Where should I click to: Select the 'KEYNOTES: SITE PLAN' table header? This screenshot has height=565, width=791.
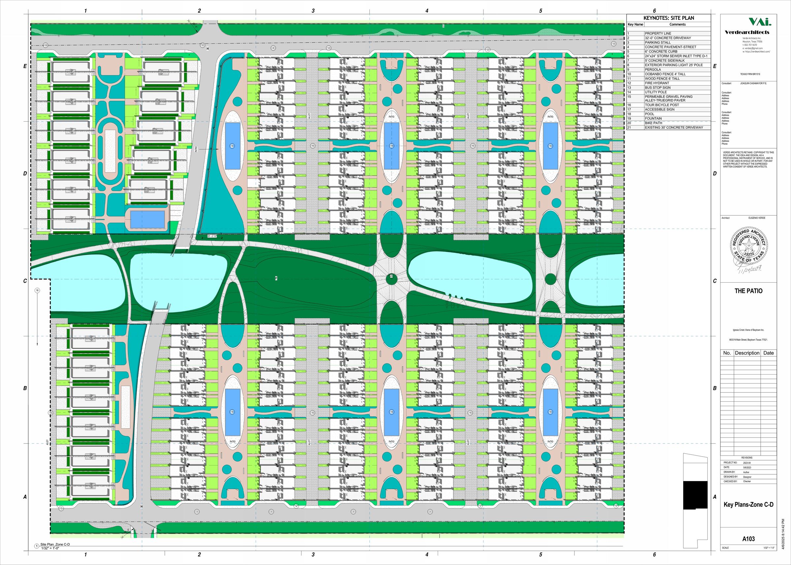pos(668,18)
